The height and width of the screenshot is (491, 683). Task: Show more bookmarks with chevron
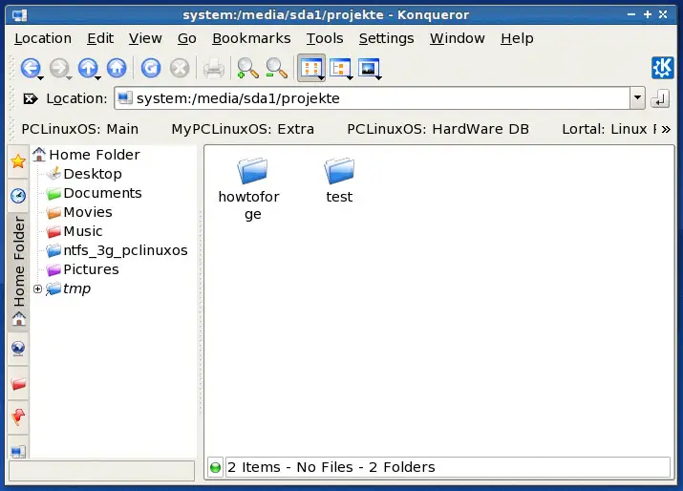click(x=666, y=129)
